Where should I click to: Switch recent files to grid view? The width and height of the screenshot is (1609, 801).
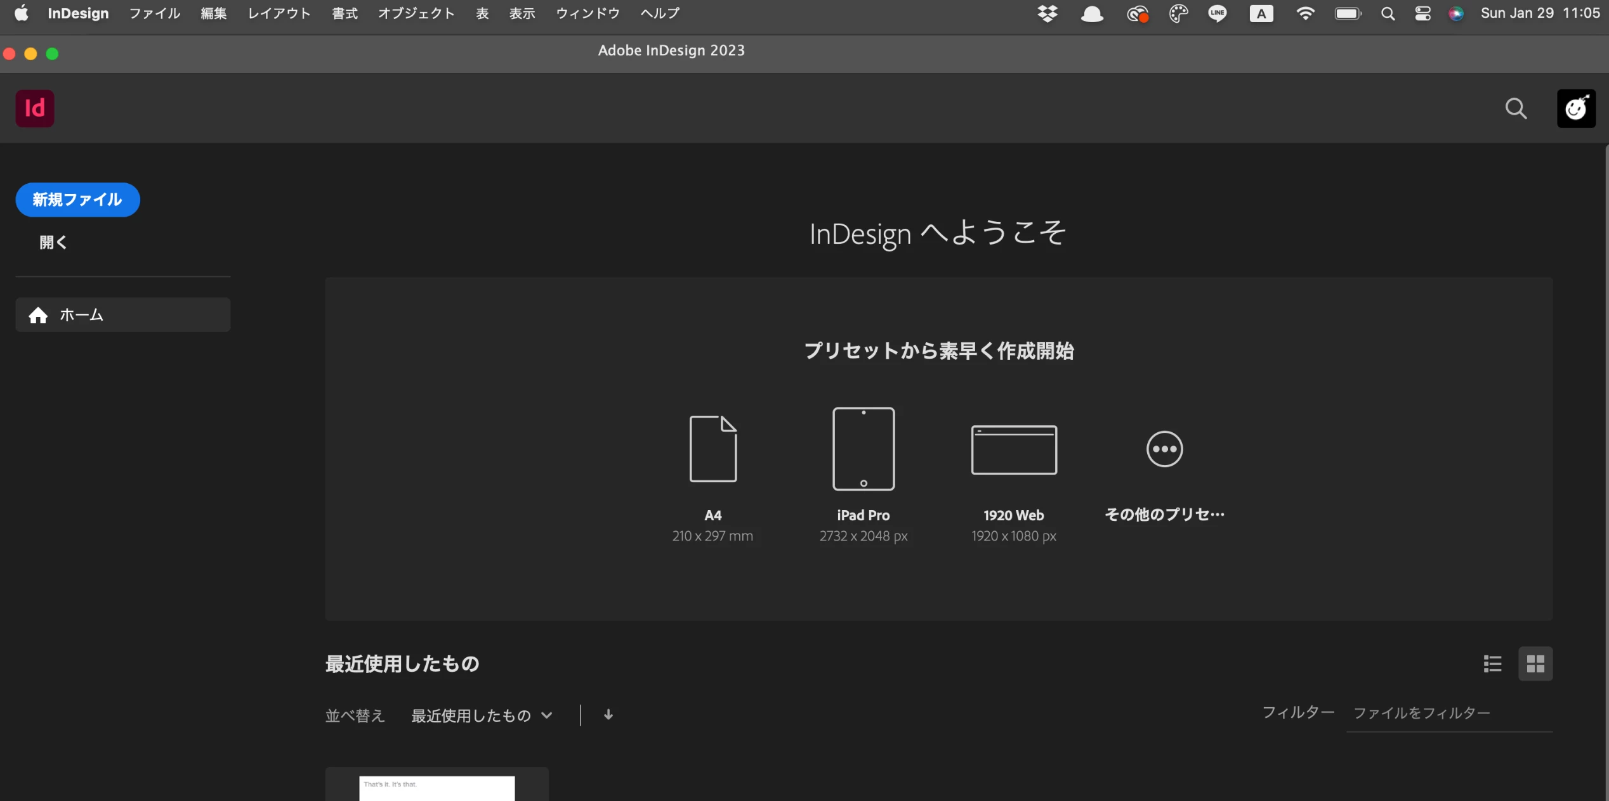[x=1535, y=663]
